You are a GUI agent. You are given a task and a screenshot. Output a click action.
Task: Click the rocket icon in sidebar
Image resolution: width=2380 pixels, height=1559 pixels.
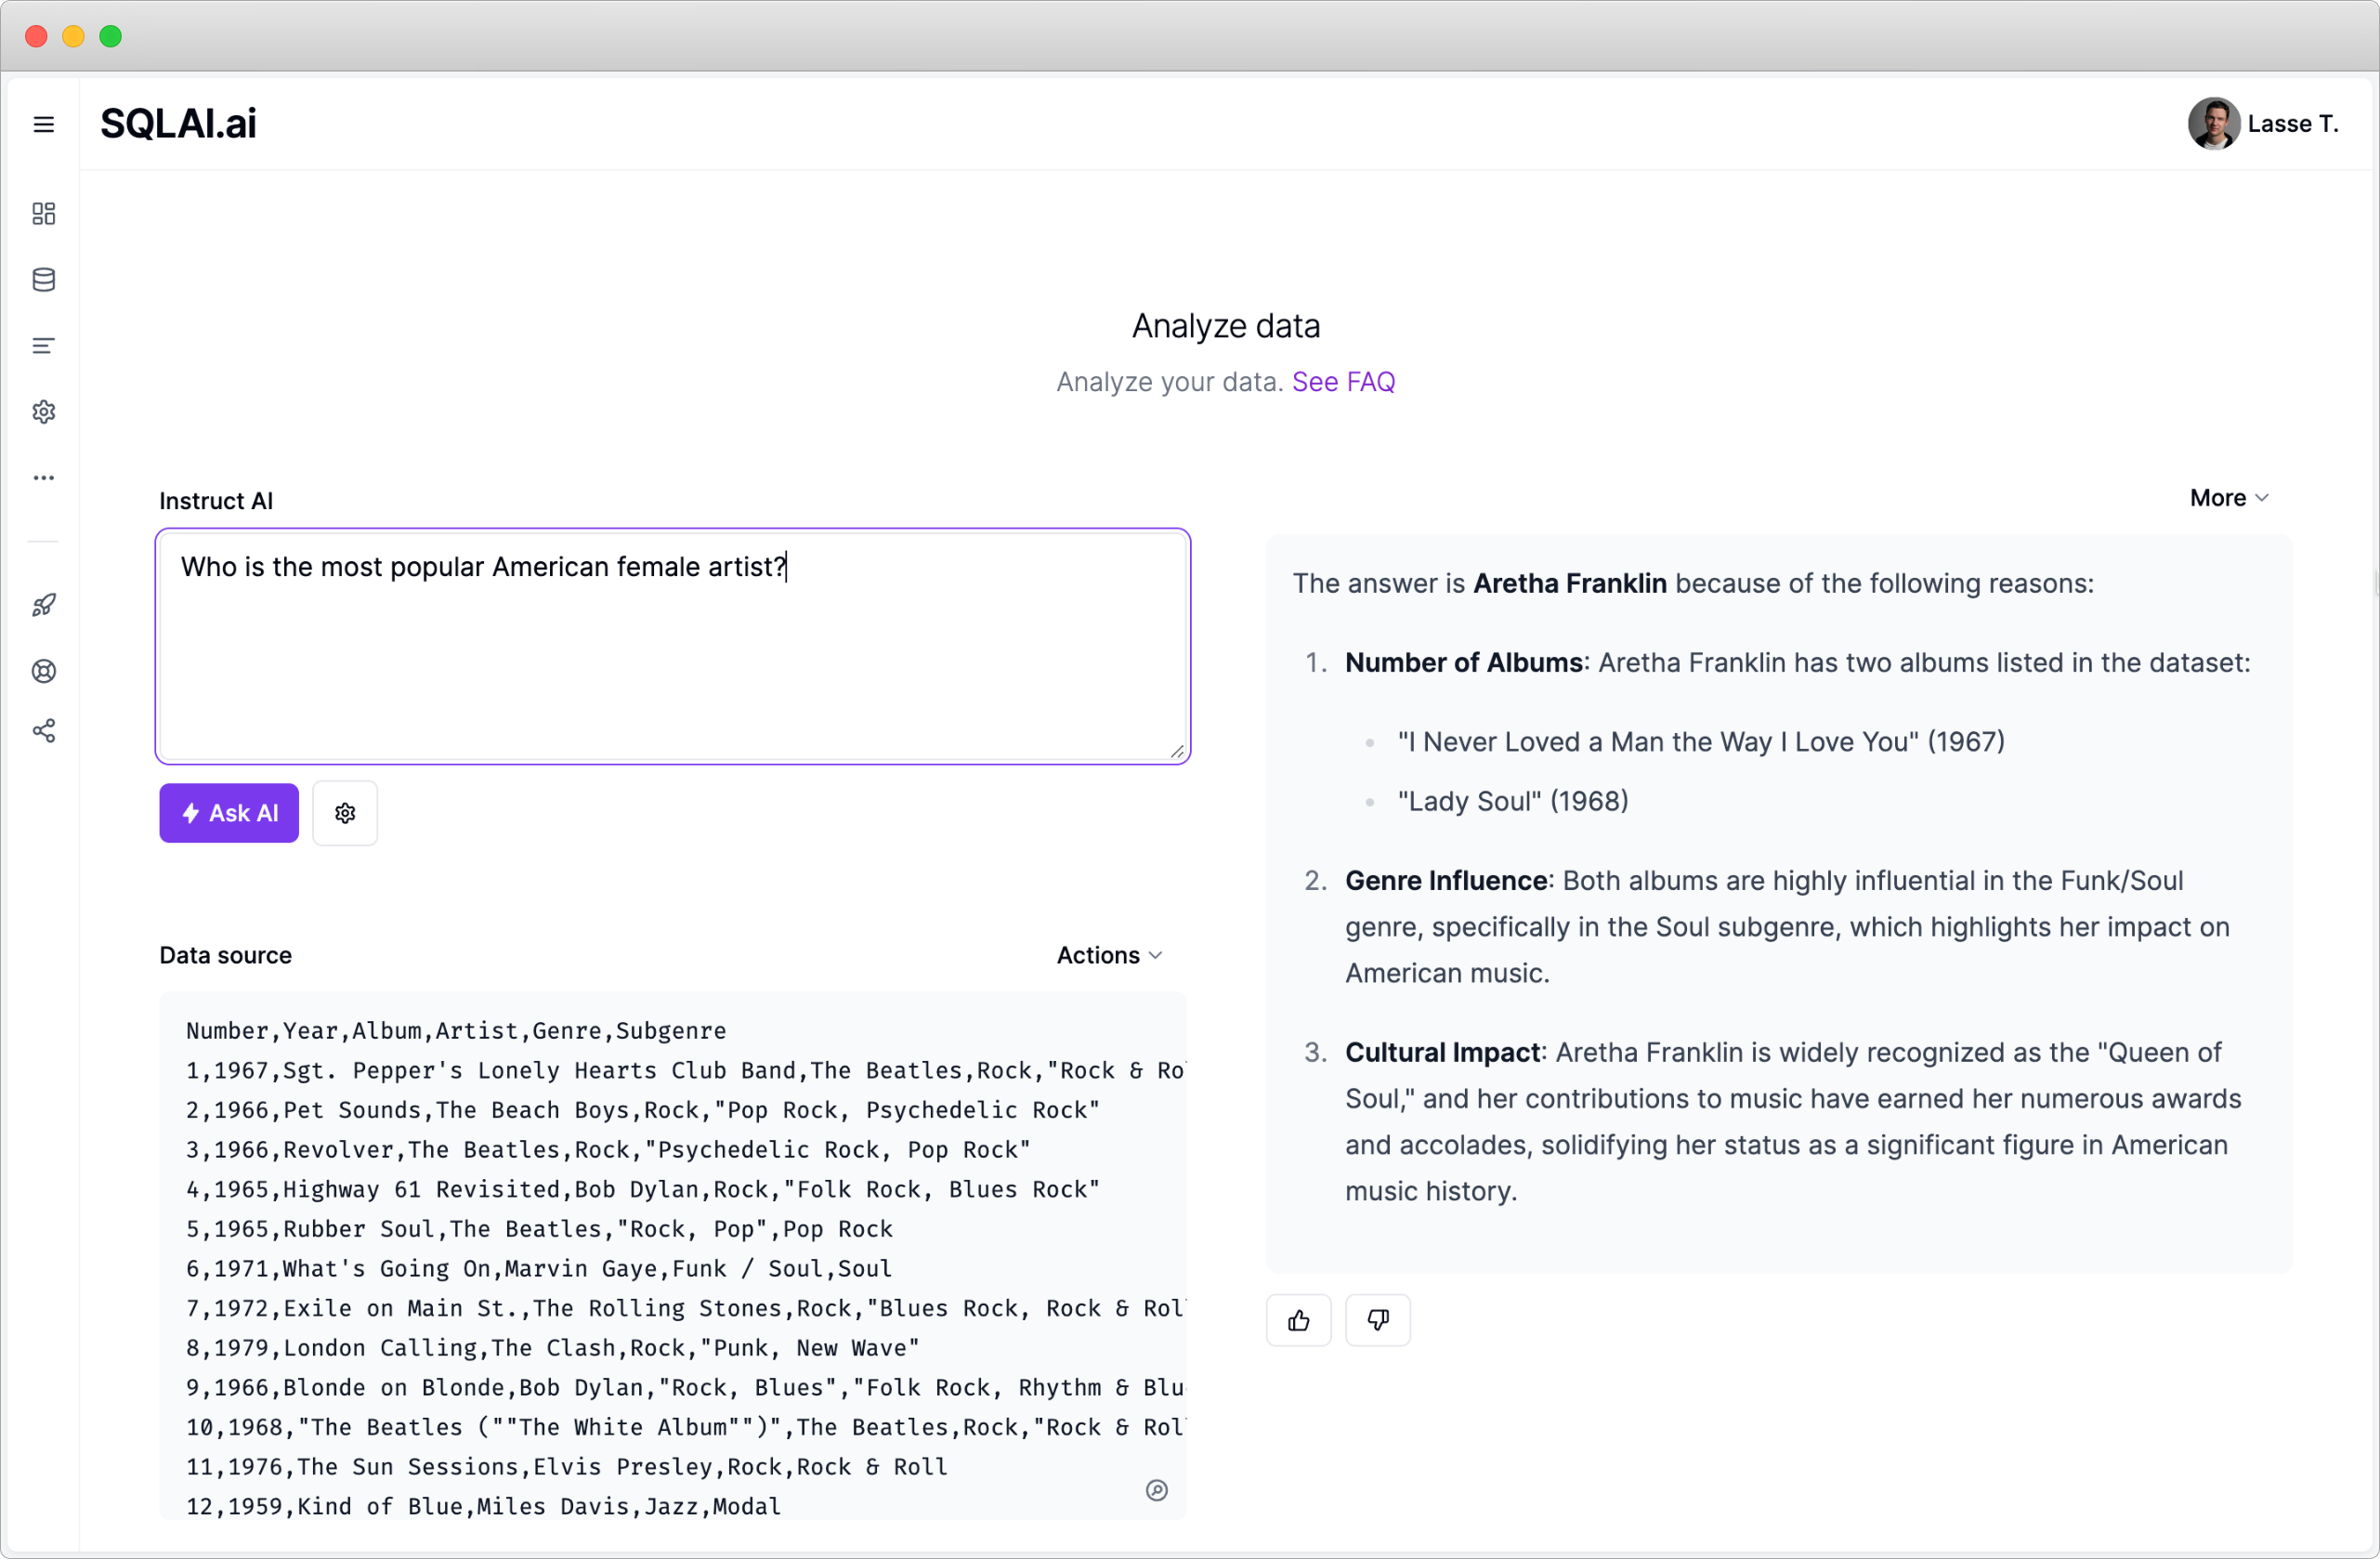(x=44, y=605)
